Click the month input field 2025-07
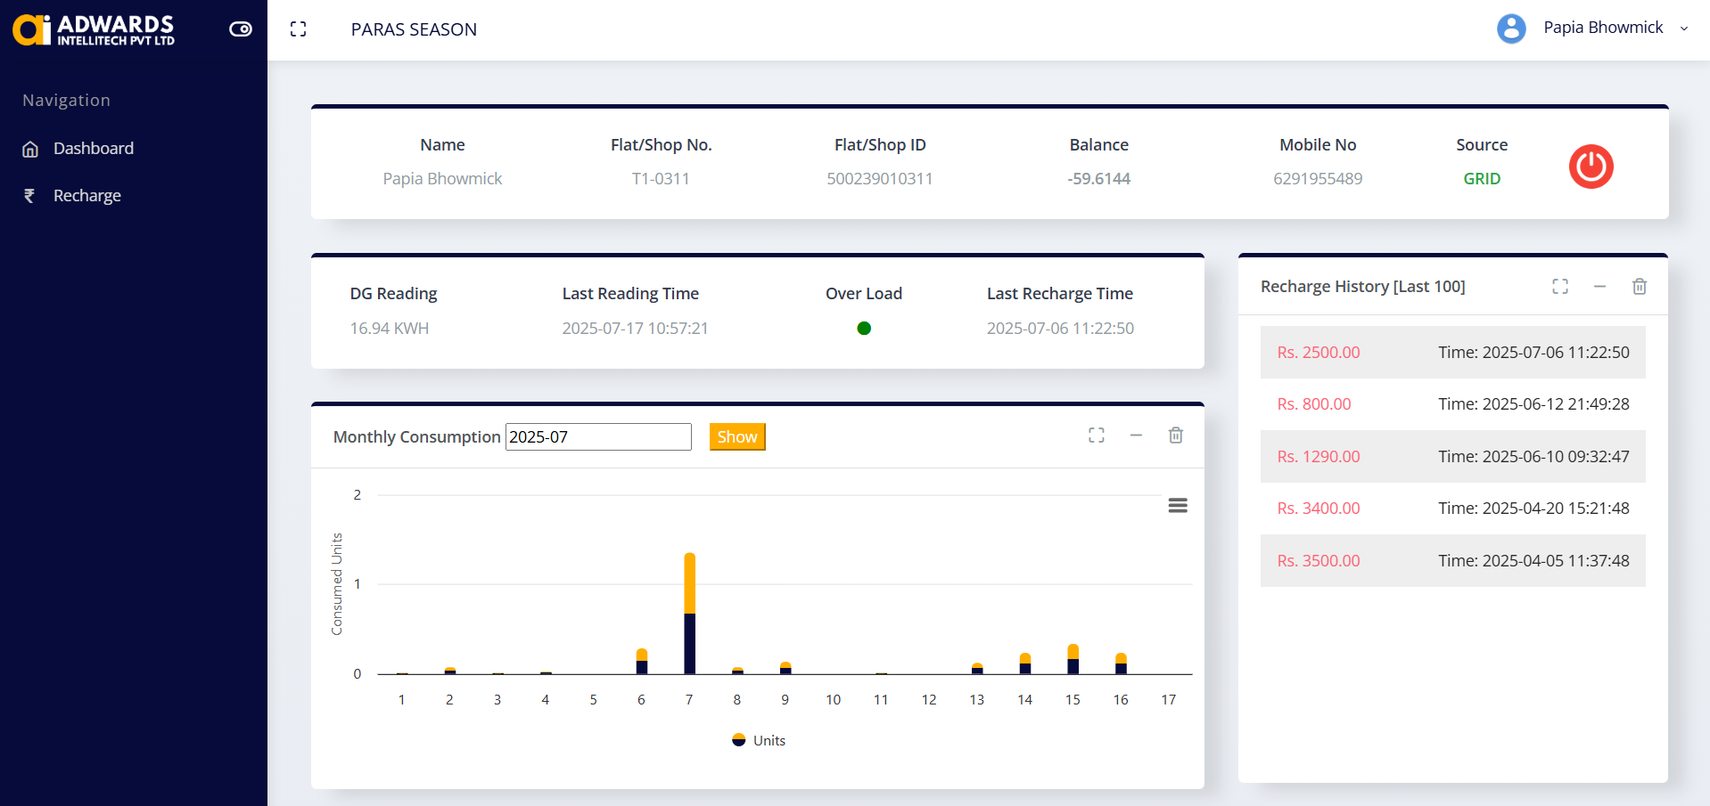 tap(597, 436)
